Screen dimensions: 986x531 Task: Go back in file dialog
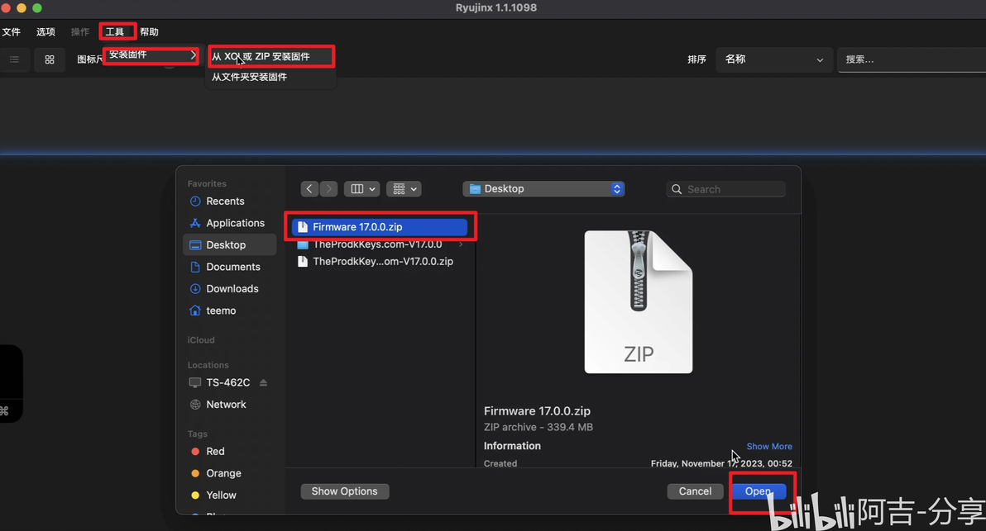pyautogui.click(x=309, y=189)
